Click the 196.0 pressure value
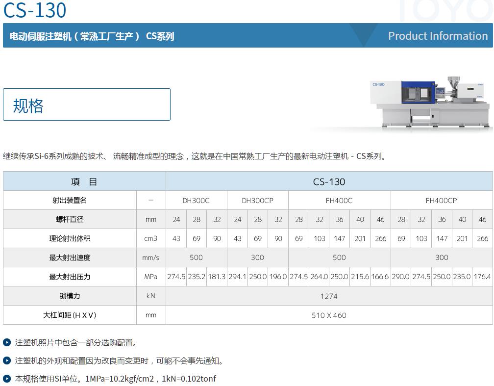The image size is (494, 386). (x=278, y=277)
